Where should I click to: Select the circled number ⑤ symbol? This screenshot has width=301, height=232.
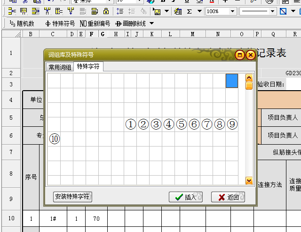181,124
